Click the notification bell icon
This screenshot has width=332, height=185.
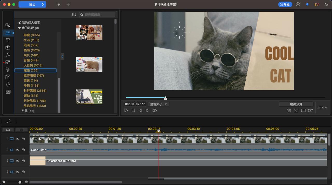[x=307, y=4]
